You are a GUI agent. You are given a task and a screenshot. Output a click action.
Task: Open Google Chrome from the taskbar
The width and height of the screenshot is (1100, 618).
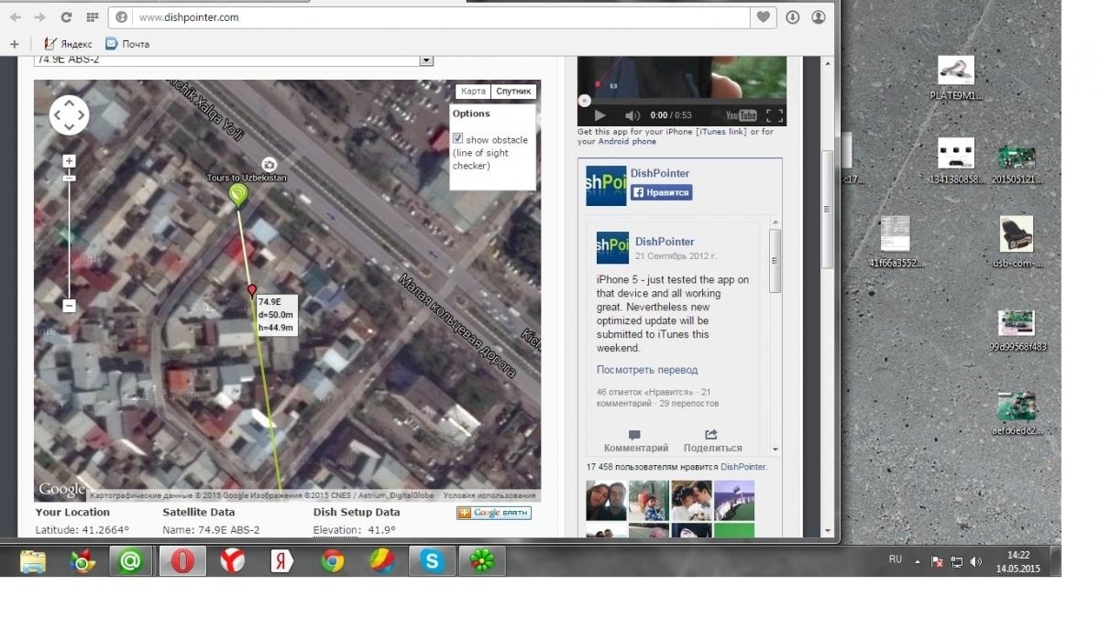tap(332, 560)
